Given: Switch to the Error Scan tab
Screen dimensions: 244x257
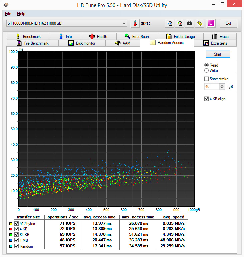Looking at the screenshot, I should [137, 37].
